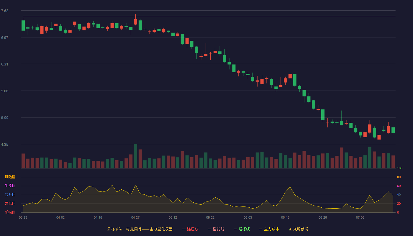
Task: Click the blue 40 indicator axis value
Action: point(399,195)
